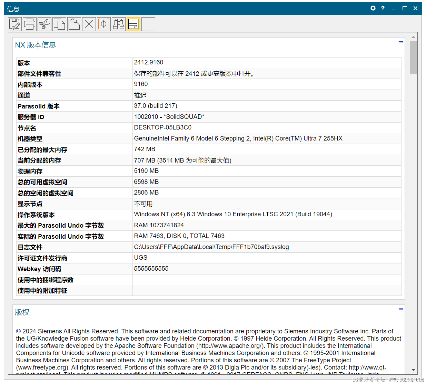This screenshot has height=384, width=426.
Task: Click the 使用中的附加特征 label
Action: [x=42, y=291]
